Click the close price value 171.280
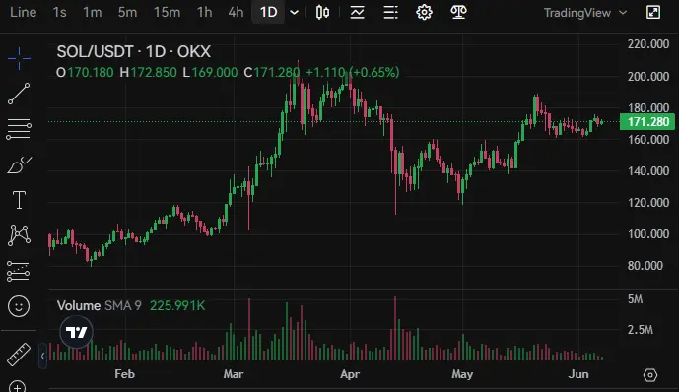Screen dimensions: 679x392 277,72
